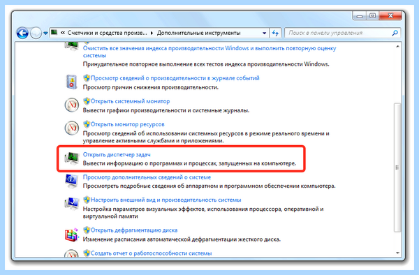
Task: Click gauge icon for системный монитор
Action: tap(72, 105)
